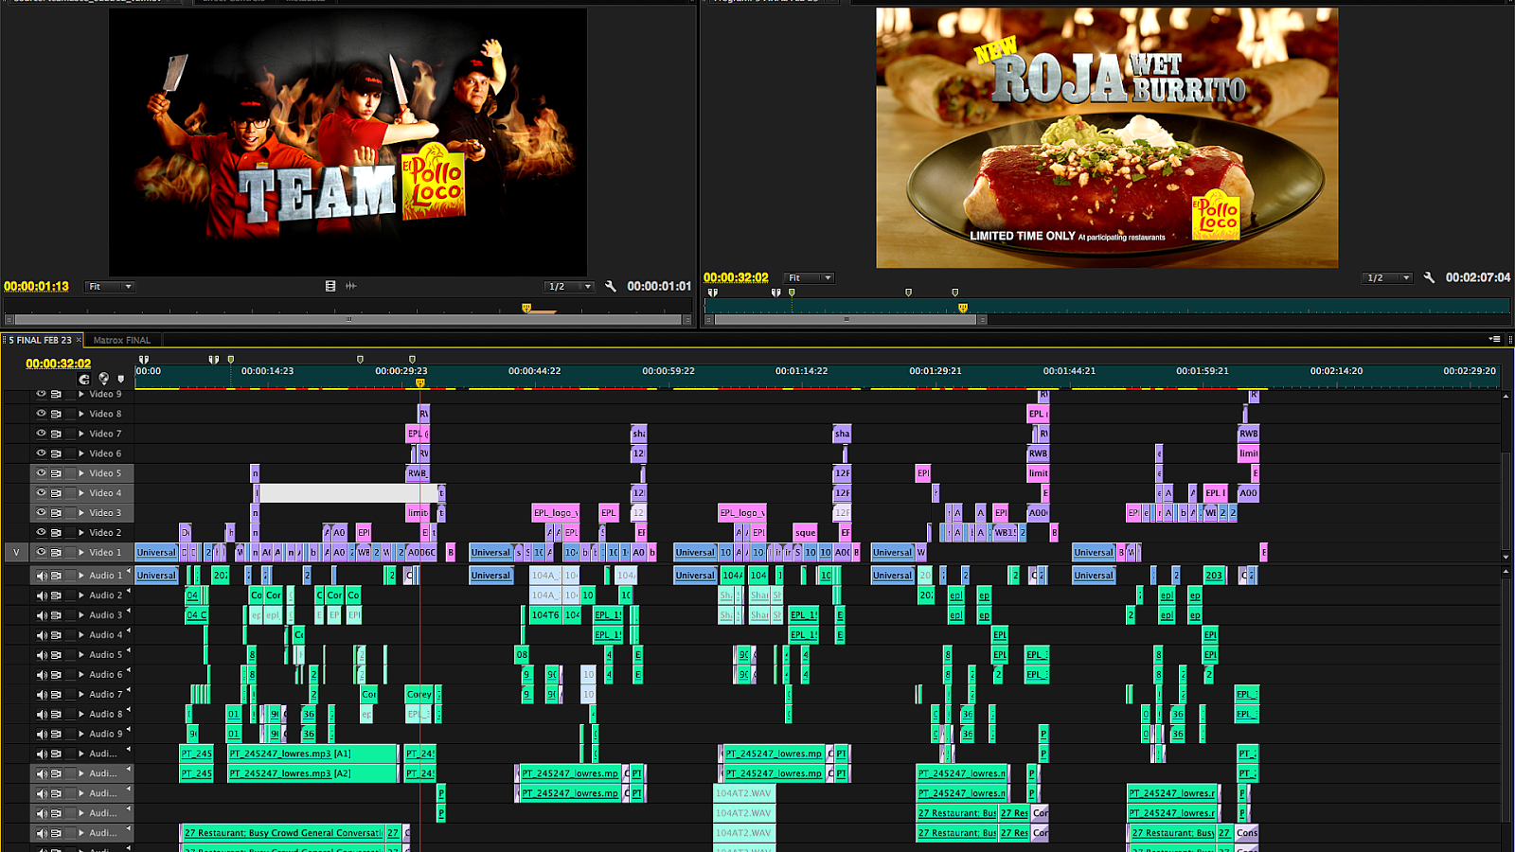This screenshot has height=852, width=1515.
Task: Toggle sync lock on Audio 7
Action: click(56, 695)
